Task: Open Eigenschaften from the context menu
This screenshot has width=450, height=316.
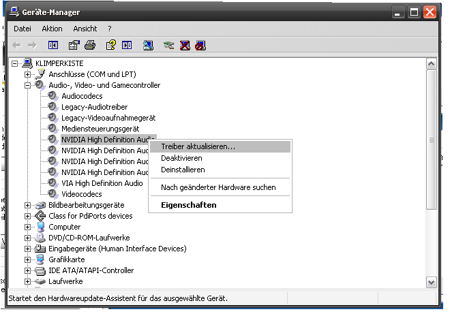Action: [220, 205]
